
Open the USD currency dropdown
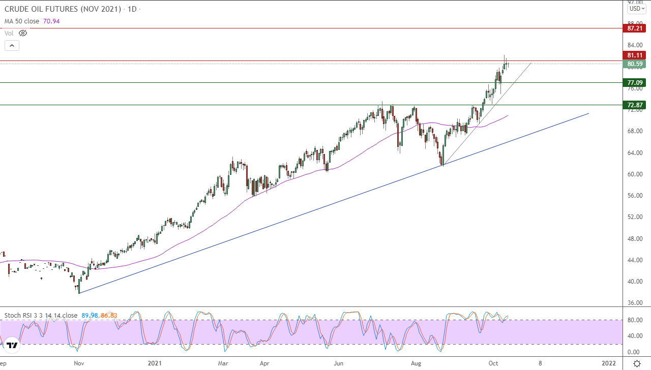pos(636,8)
